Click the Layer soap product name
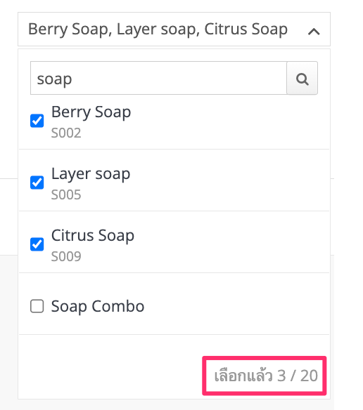The width and height of the screenshot is (363, 410). pos(91,174)
